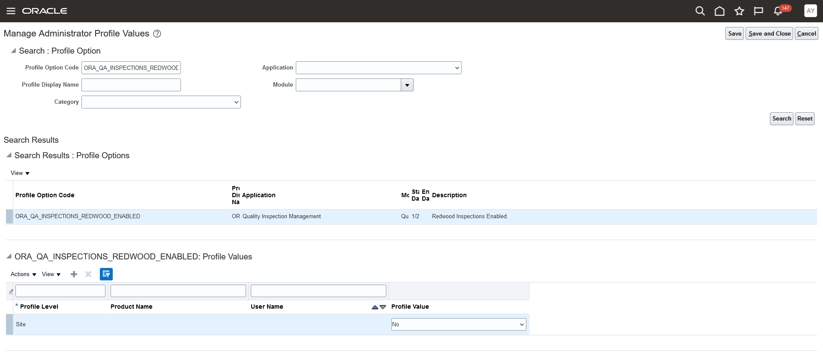Open the View menu in search results
The height and width of the screenshot is (361, 823).
point(20,173)
